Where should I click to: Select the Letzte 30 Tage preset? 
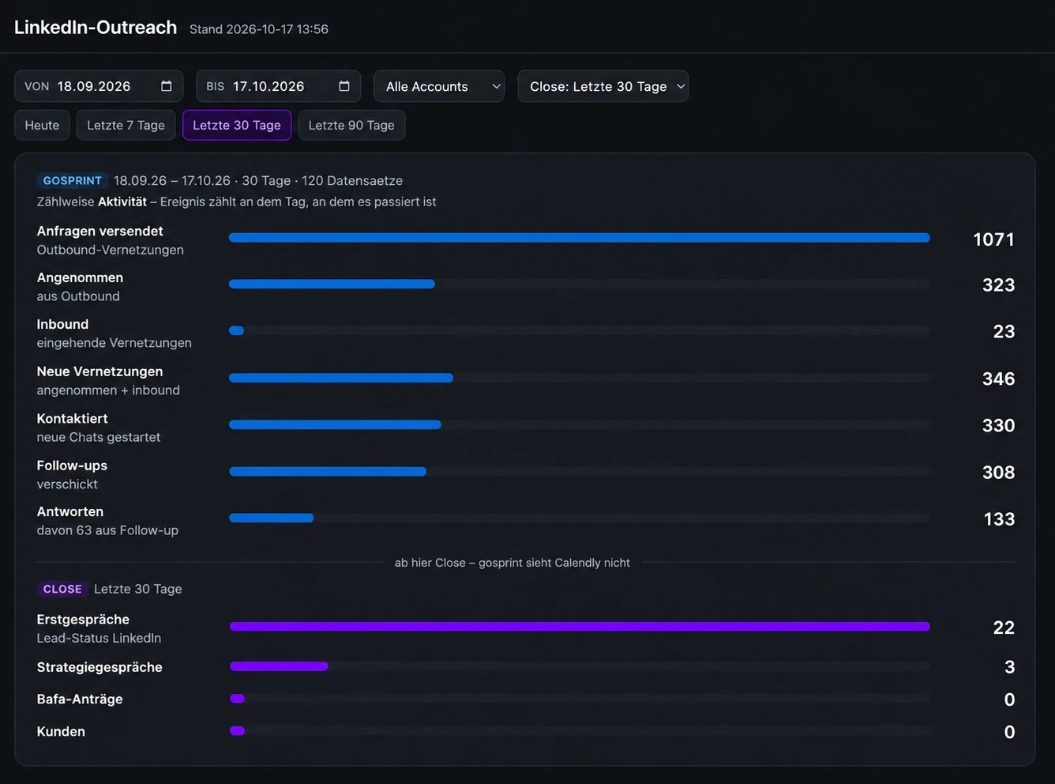coord(237,125)
